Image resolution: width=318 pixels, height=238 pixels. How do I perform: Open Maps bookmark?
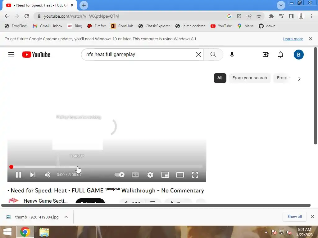click(x=245, y=26)
